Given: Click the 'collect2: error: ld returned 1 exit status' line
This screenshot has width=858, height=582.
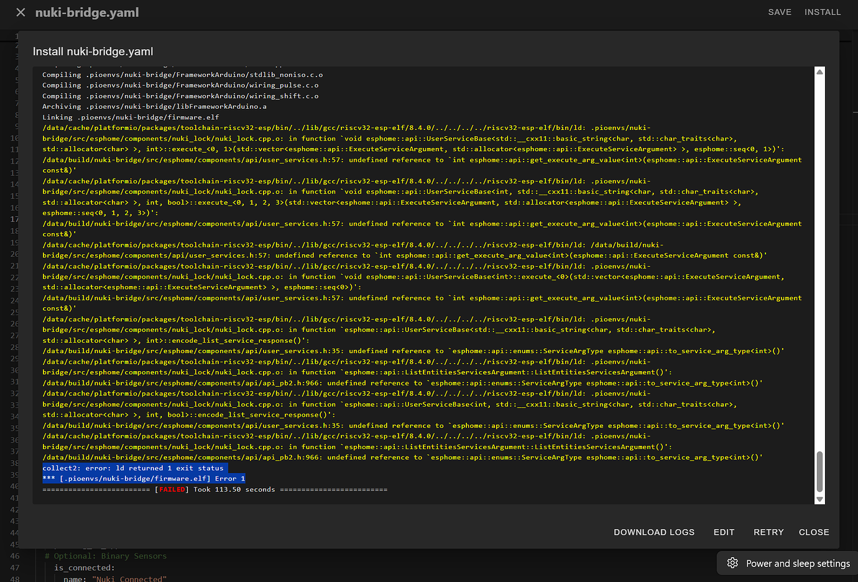Looking at the screenshot, I should (133, 468).
